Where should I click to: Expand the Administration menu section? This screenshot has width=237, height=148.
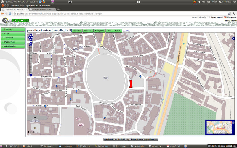tap(12, 46)
